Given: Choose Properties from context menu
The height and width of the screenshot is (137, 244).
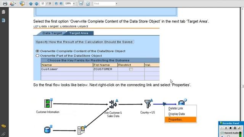Looking at the screenshot, I should pyautogui.click(x=180, y=119).
